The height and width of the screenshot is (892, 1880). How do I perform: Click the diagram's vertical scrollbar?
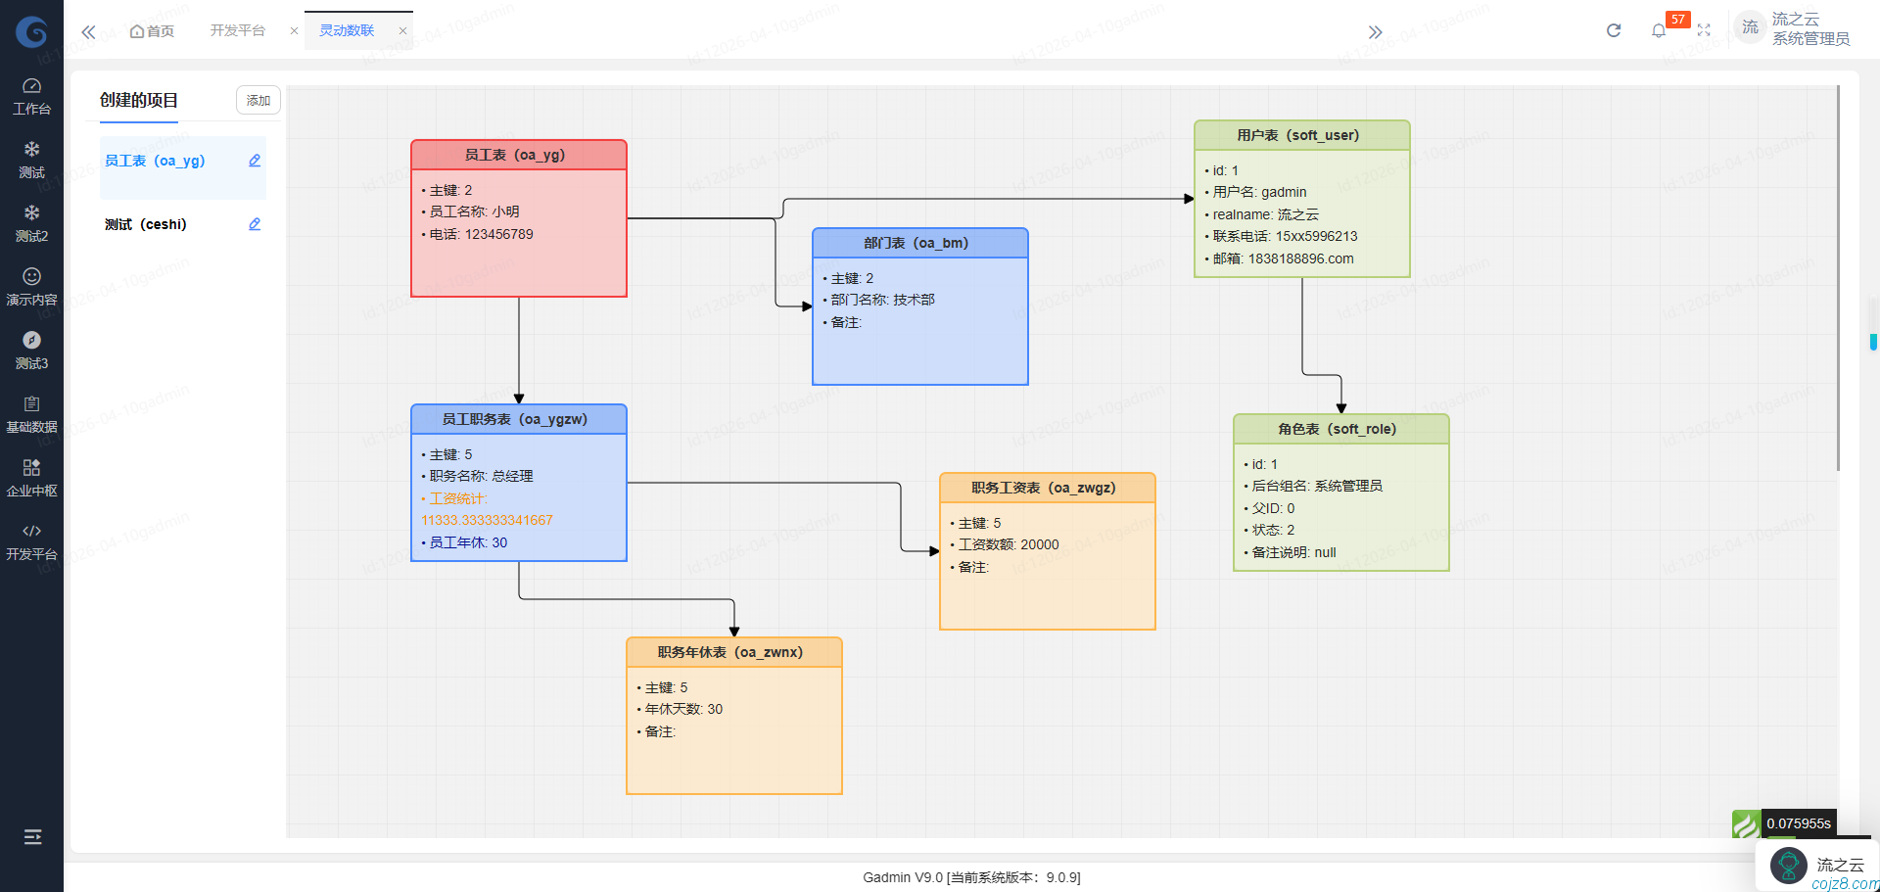(x=1837, y=274)
